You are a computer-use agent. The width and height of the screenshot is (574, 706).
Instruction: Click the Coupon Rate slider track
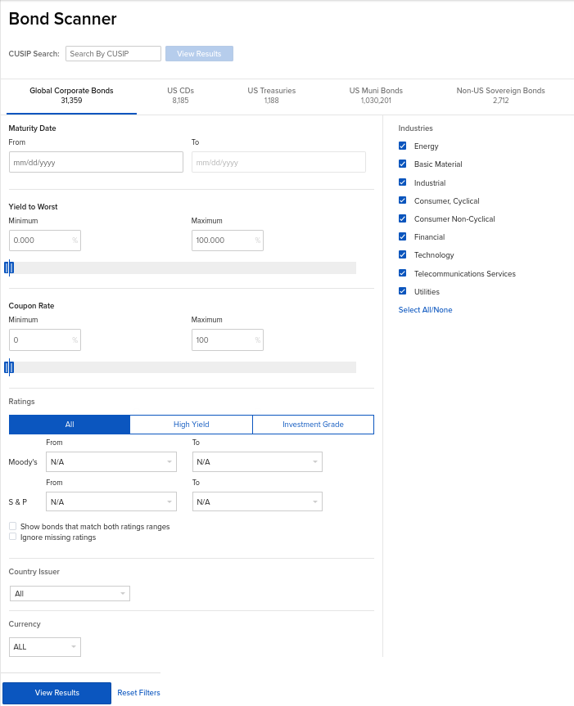pyautogui.click(x=183, y=367)
